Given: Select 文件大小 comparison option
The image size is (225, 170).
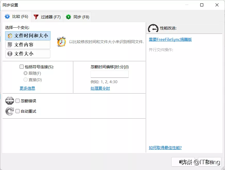Looking at the screenshot, I should (x=28, y=54).
